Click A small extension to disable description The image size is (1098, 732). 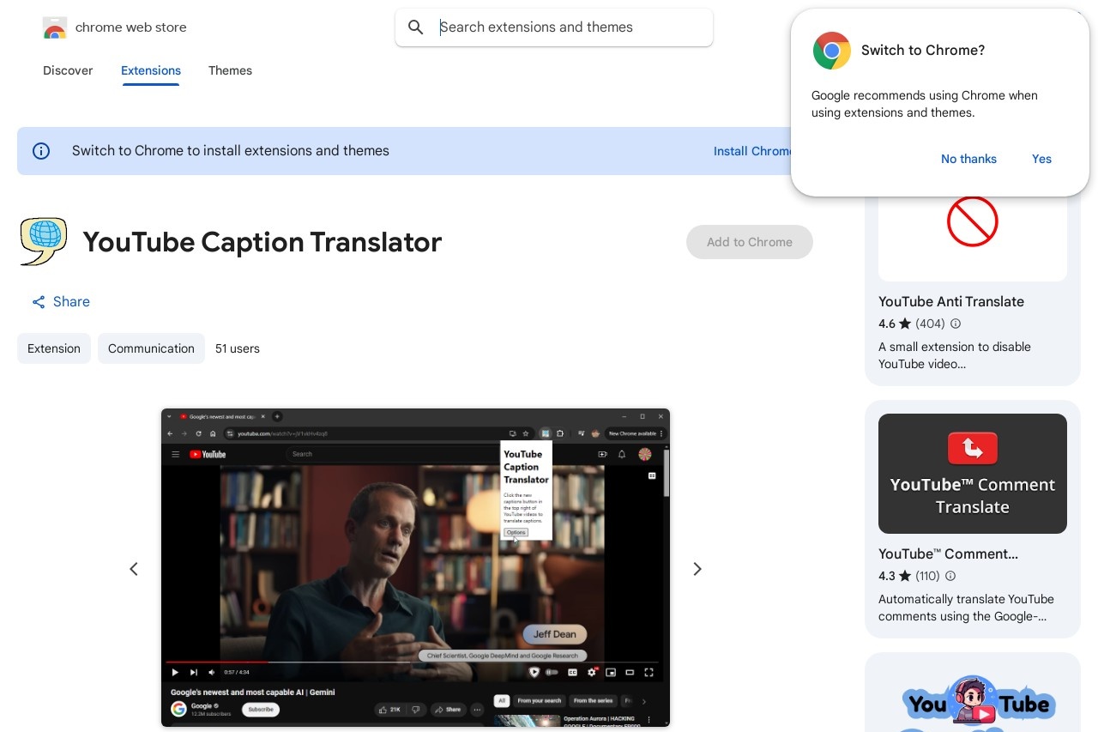point(955,355)
